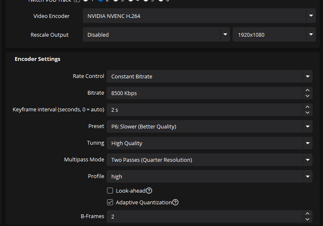Screen dimensions: 323x226
Task: Click the help icon next to Adaptive Quantization
Action: click(175, 202)
